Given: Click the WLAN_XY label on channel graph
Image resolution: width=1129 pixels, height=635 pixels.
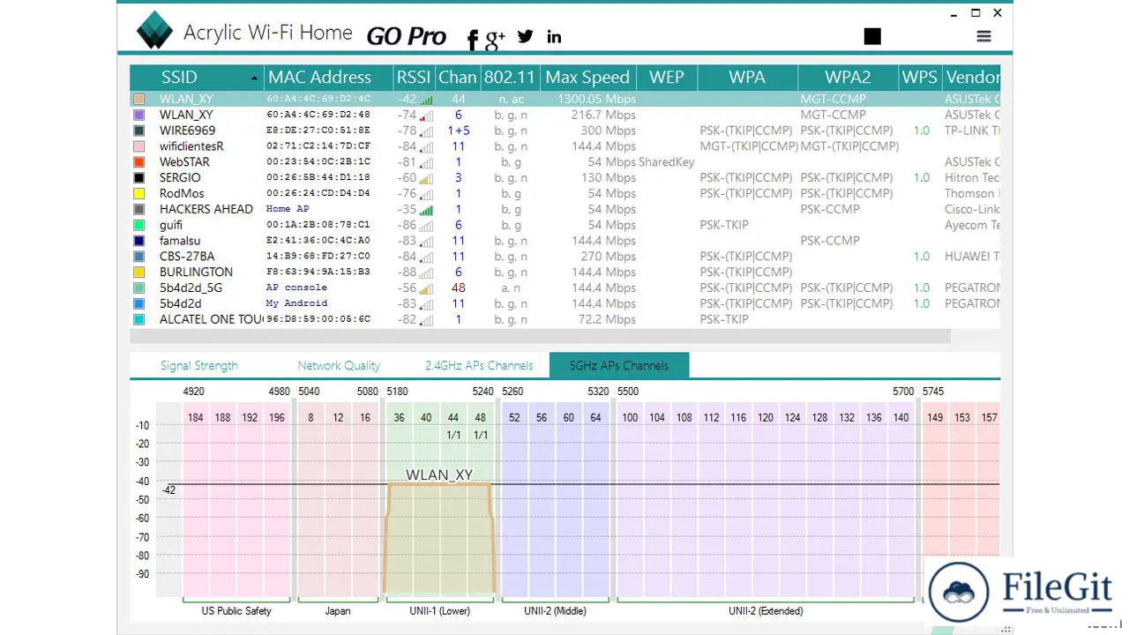Looking at the screenshot, I should click(x=439, y=474).
